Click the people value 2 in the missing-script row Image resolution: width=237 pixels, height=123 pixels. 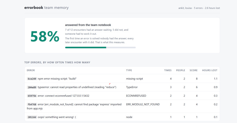point(184,79)
